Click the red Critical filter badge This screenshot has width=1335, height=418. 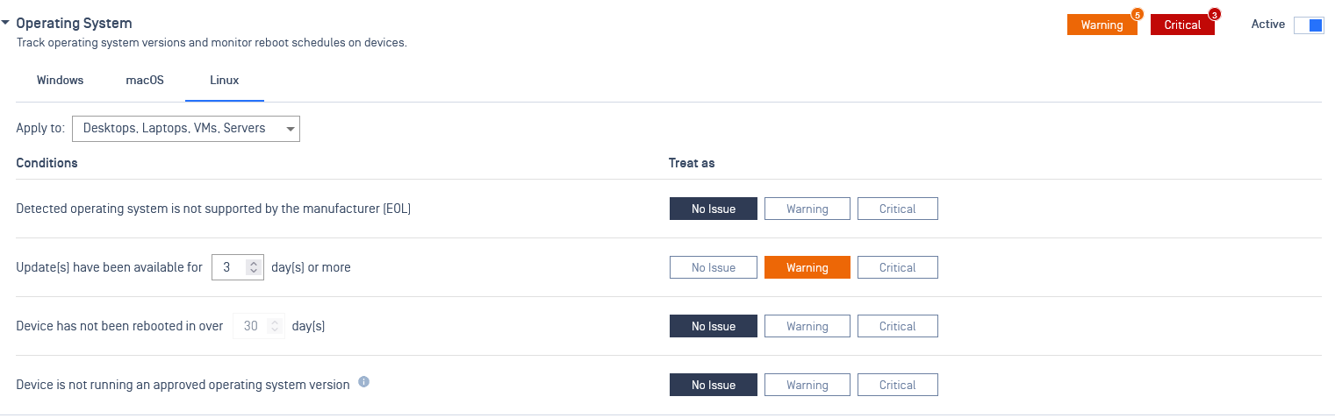click(x=1181, y=25)
